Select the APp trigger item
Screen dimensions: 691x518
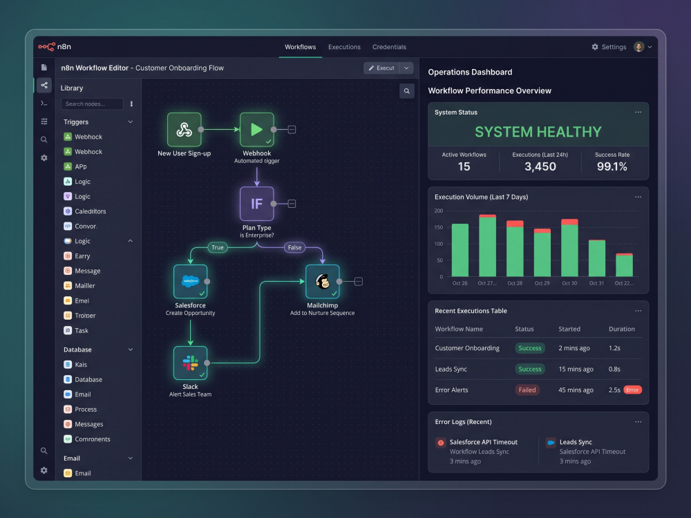pyautogui.click(x=75, y=166)
